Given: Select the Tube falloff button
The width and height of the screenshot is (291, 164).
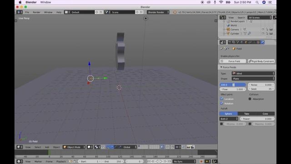Looking at the screenshot, I should coord(246,113).
